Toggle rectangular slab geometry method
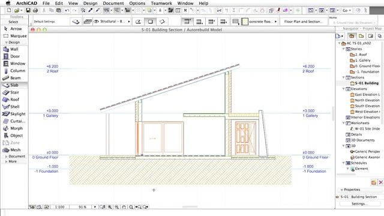384x216 pixels. 150,22
